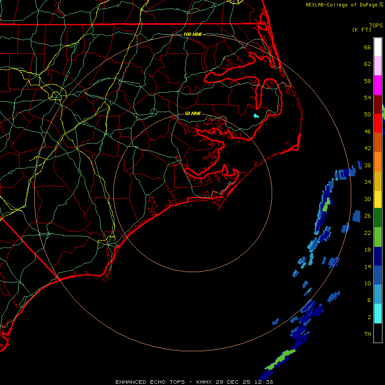
Task: Click the legend value 6
Action: (x=369, y=300)
